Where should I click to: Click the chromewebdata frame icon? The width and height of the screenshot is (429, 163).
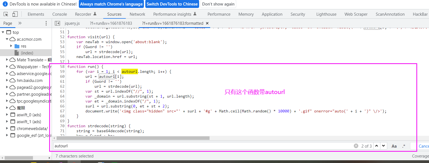(13, 129)
